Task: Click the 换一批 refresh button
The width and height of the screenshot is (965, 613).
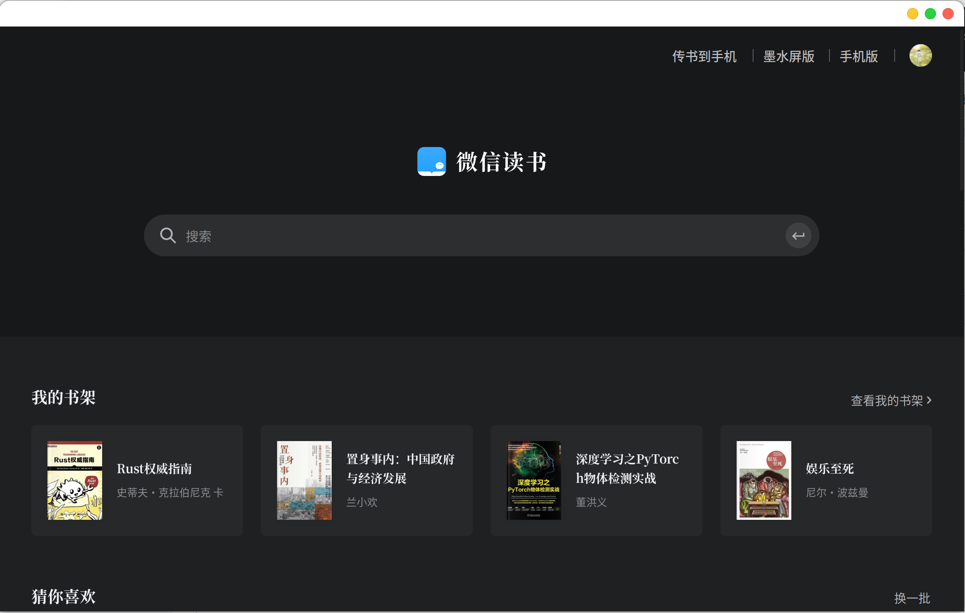Action: 912,598
